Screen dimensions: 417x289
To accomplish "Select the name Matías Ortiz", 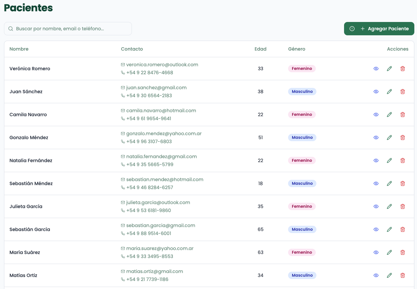I will click(23, 275).
